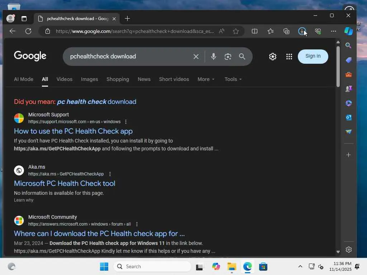The image size is (367, 275).
Task: Open Windows Start menu
Action: [104, 266]
